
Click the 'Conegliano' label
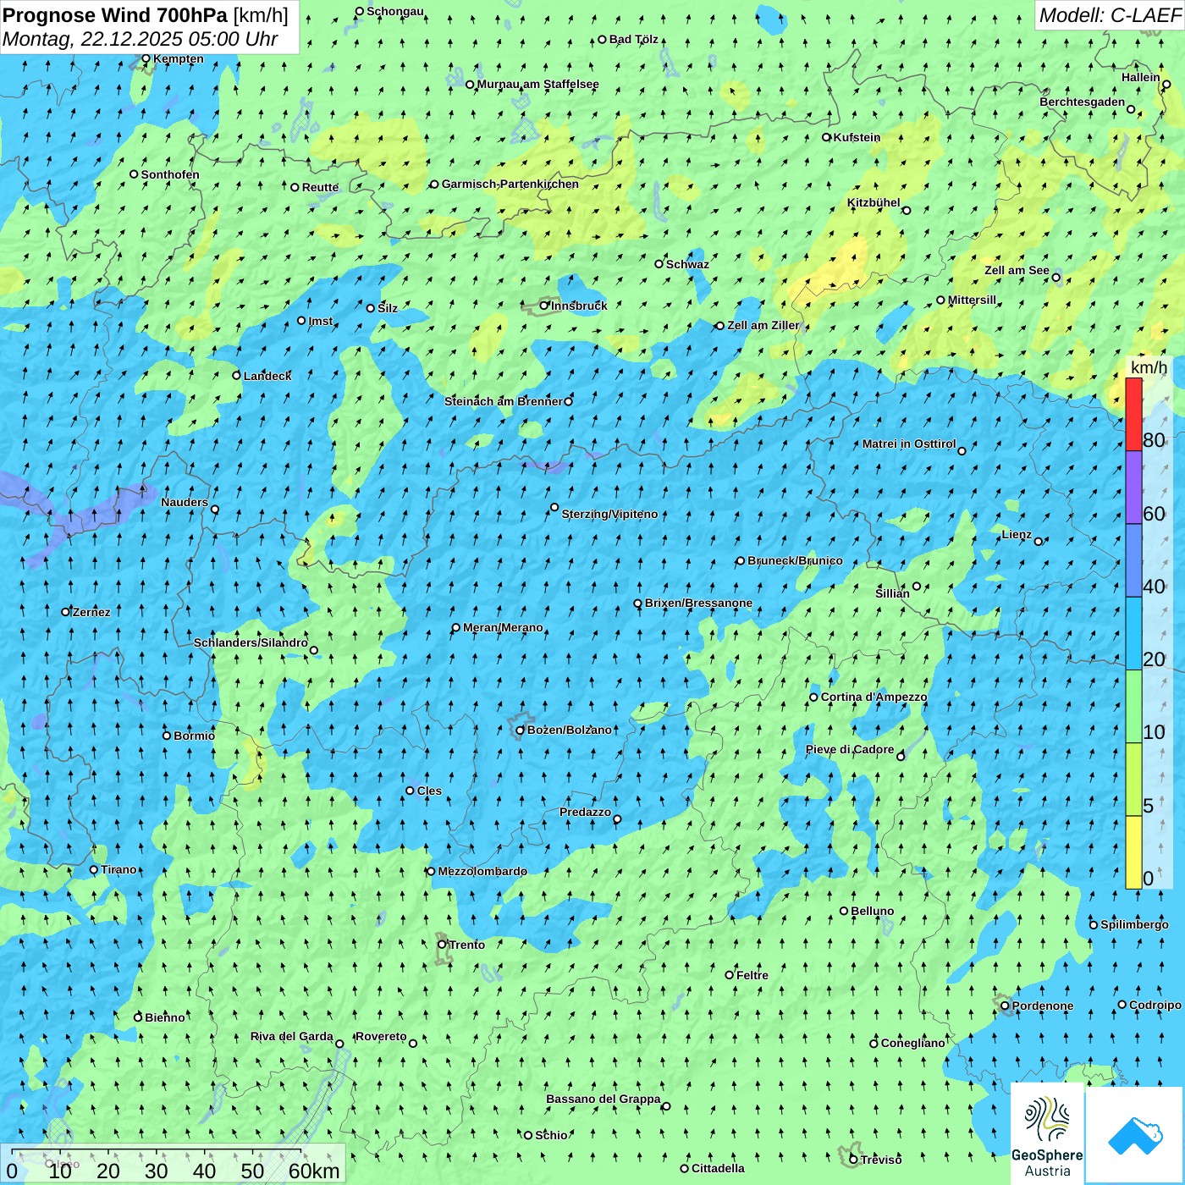pos(912,1043)
